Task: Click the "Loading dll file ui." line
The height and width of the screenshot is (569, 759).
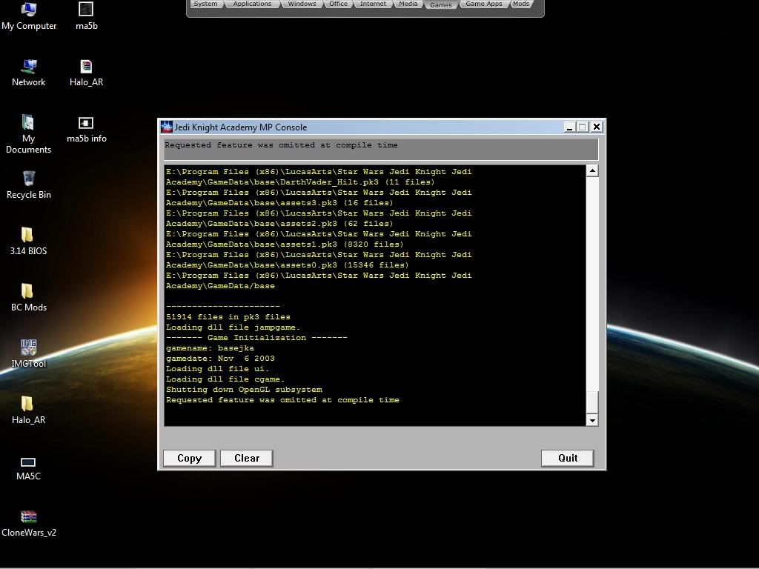Action: (217, 369)
